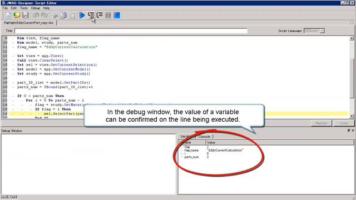Click line 20 parts_num UBound code line

[x=55, y=87]
